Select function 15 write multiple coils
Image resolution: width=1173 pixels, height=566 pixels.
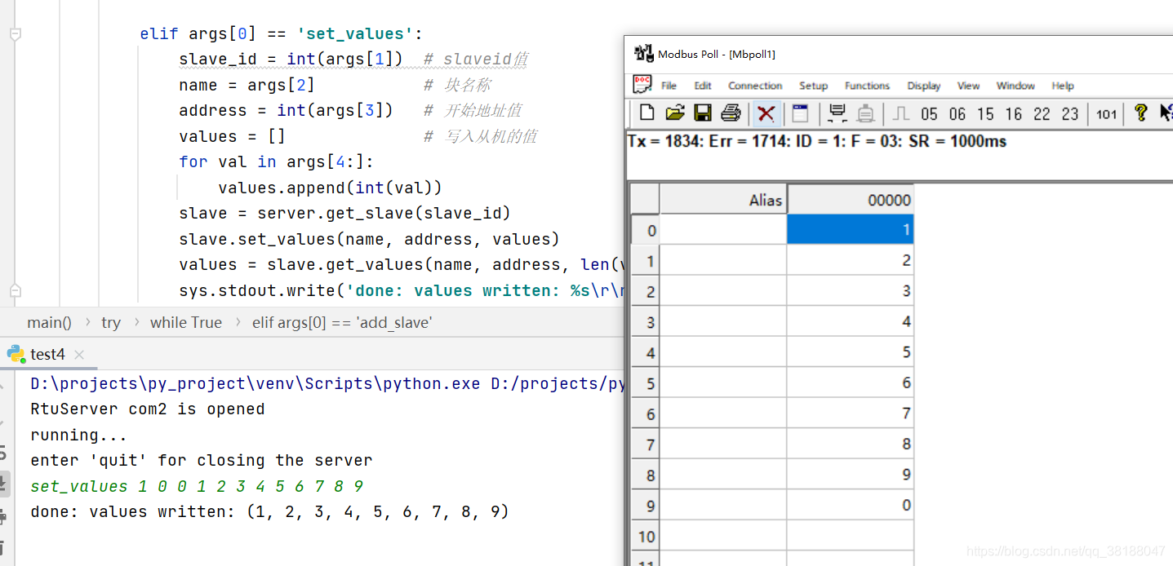click(x=985, y=114)
